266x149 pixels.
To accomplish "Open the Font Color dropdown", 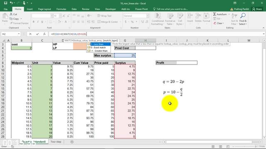I will point(69,22).
